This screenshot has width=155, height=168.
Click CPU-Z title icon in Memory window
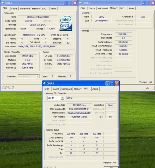[80, 3]
